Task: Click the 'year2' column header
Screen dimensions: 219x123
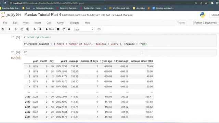Action: (64, 61)
